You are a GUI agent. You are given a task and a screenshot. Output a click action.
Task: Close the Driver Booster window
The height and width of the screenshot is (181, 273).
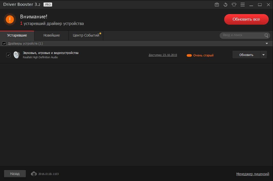(x=268, y=5)
